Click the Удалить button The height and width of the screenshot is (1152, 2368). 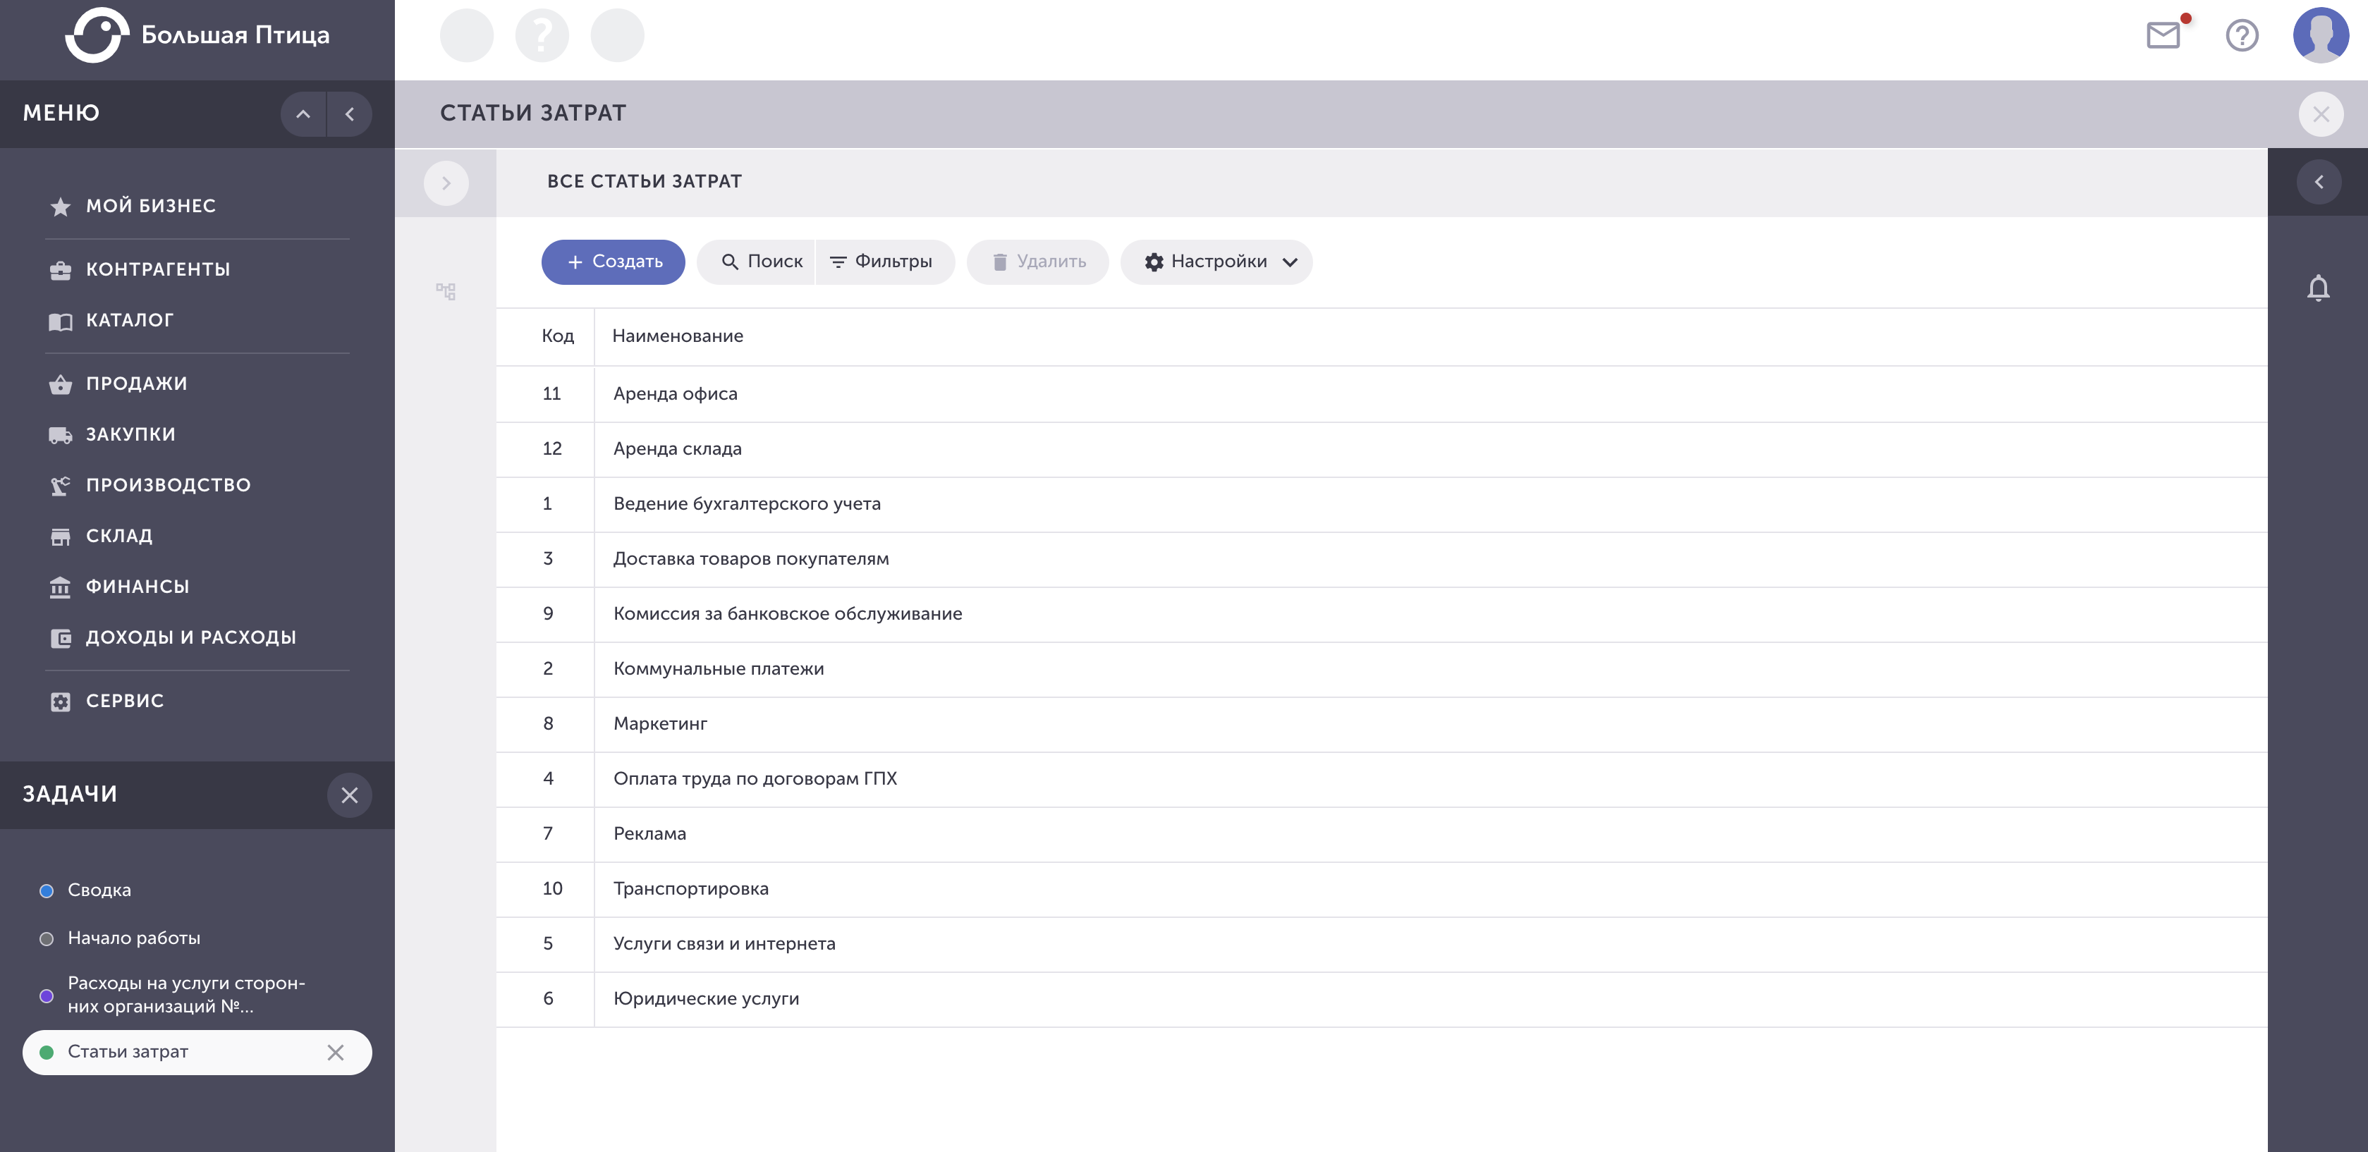[1038, 262]
